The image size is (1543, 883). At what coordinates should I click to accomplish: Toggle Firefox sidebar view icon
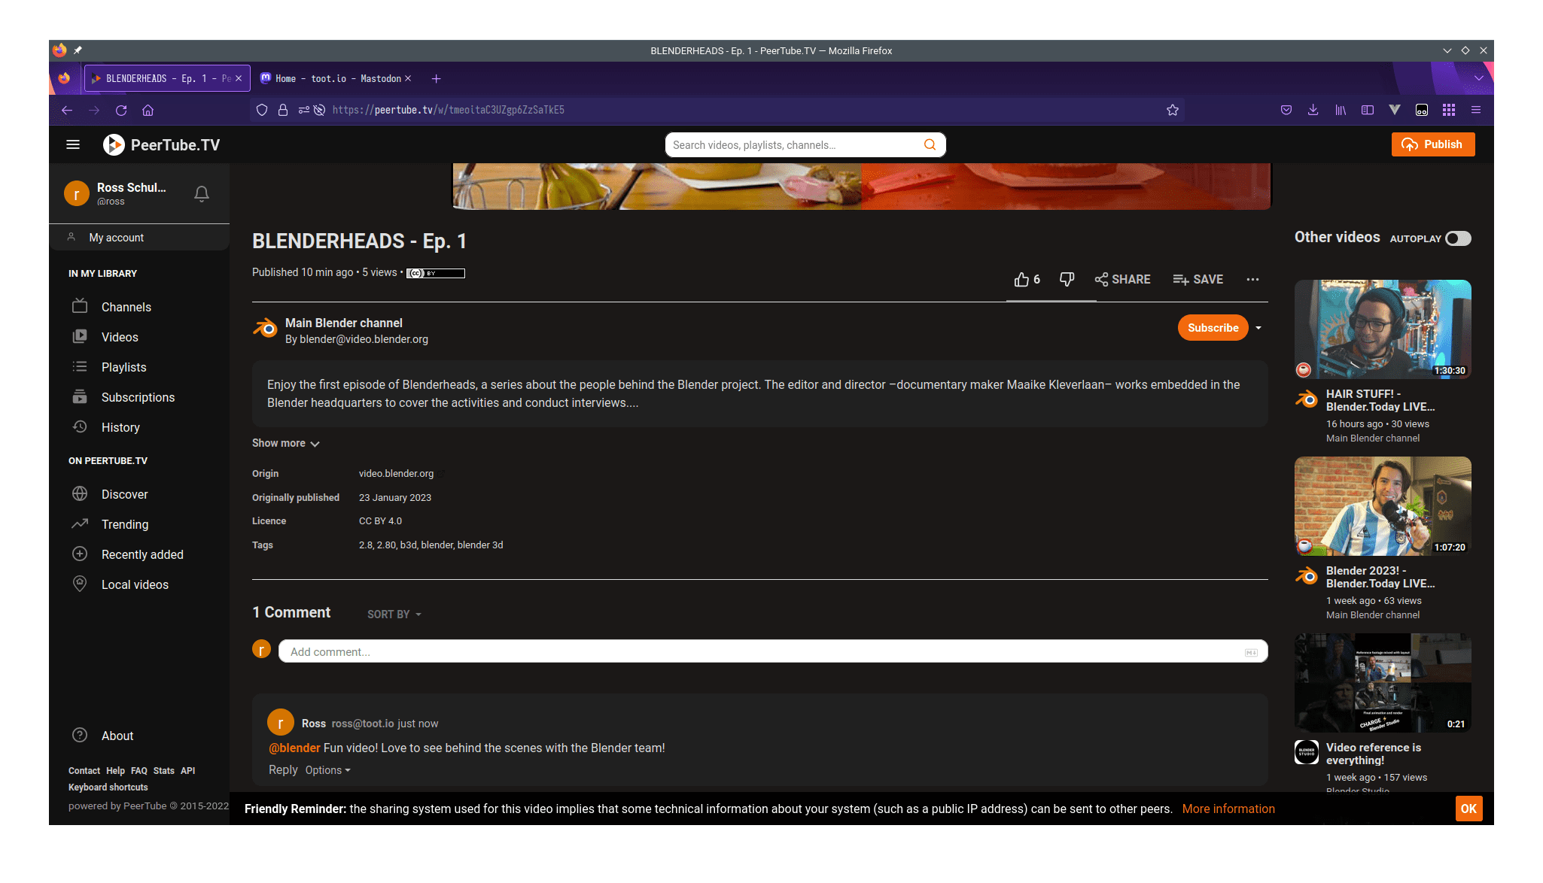pos(1368,110)
